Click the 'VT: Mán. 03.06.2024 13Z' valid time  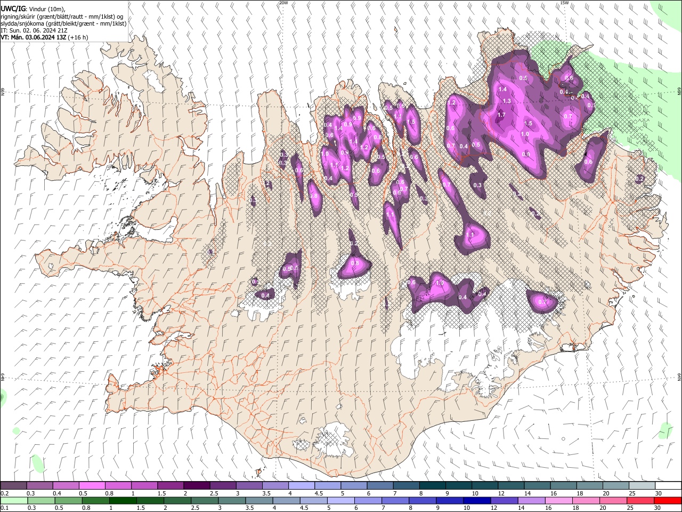(33, 37)
